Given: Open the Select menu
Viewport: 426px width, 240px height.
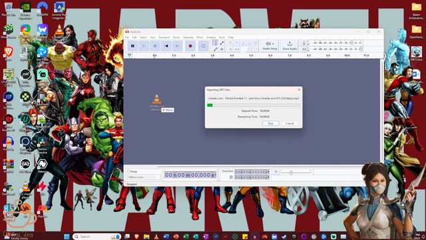Looking at the screenshot, I should pos(143,37).
